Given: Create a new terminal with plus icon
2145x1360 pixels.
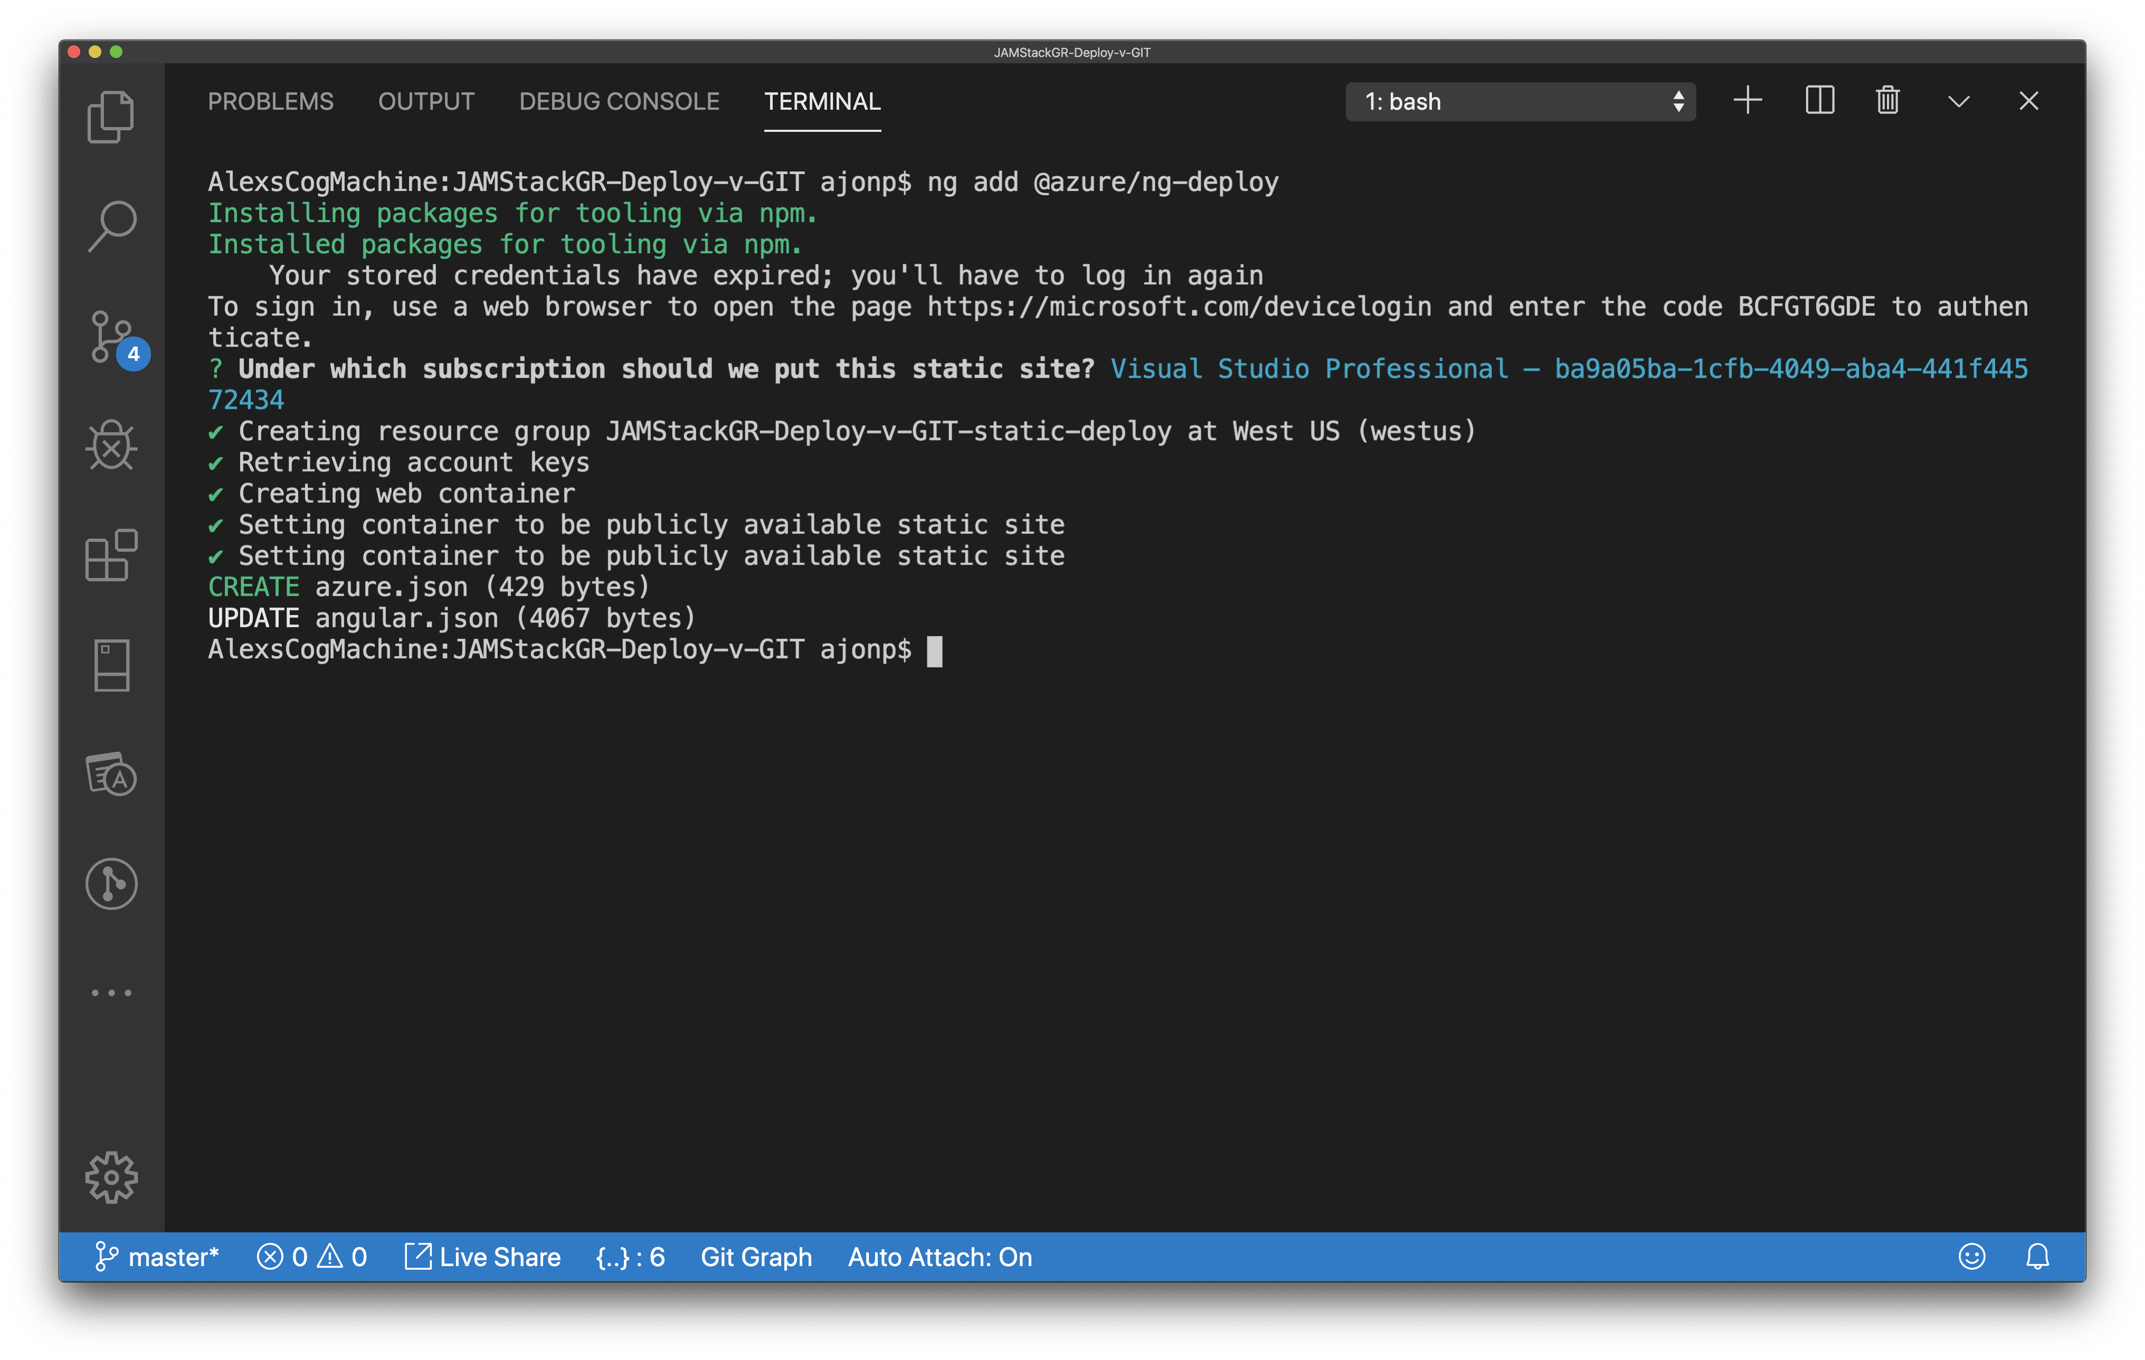Looking at the screenshot, I should [x=1747, y=101].
